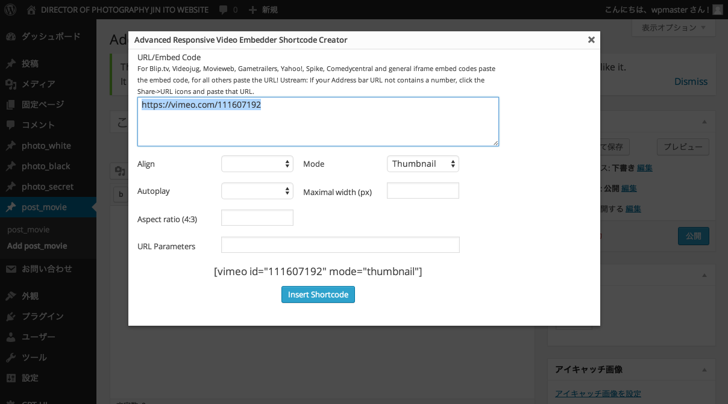Open お問い合わせ menu item

click(47, 269)
